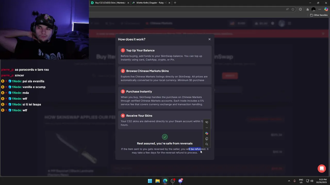Copy selected text with the clipboard icon
Screen dimensions: 330x185
[x=207, y=139]
